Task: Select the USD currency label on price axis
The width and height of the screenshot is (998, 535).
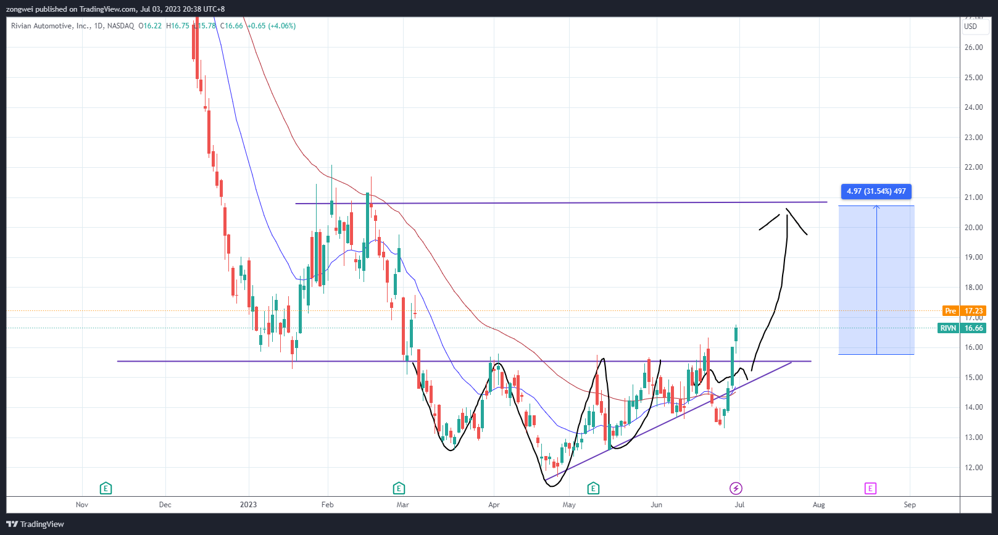Action: [x=971, y=26]
